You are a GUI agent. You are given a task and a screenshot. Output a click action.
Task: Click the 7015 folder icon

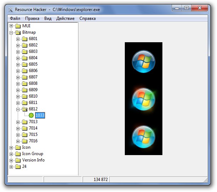pyautogui.click(x=24, y=135)
